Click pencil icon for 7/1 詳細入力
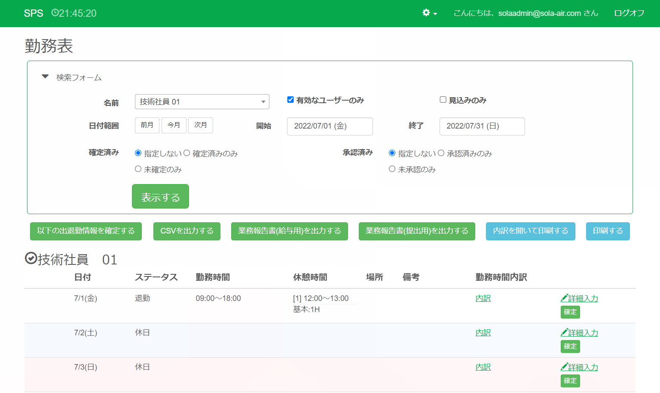 point(564,298)
